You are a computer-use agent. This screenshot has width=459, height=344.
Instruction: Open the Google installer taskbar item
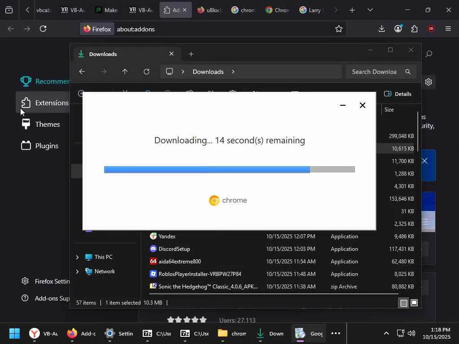(x=309, y=333)
